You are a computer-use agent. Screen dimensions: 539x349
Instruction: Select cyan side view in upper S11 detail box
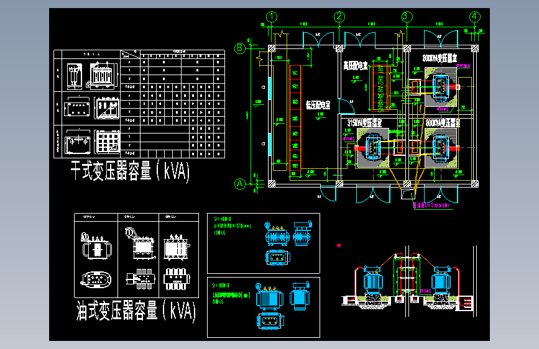[x=303, y=233]
